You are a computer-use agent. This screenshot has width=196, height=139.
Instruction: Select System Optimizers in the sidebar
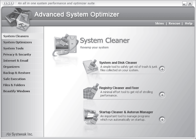click(17, 42)
